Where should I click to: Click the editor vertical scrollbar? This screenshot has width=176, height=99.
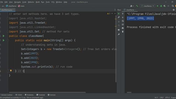[116, 49]
